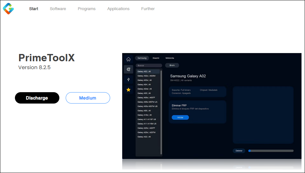
Task: Click the home icon in the sidebar
Action: (x=128, y=59)
